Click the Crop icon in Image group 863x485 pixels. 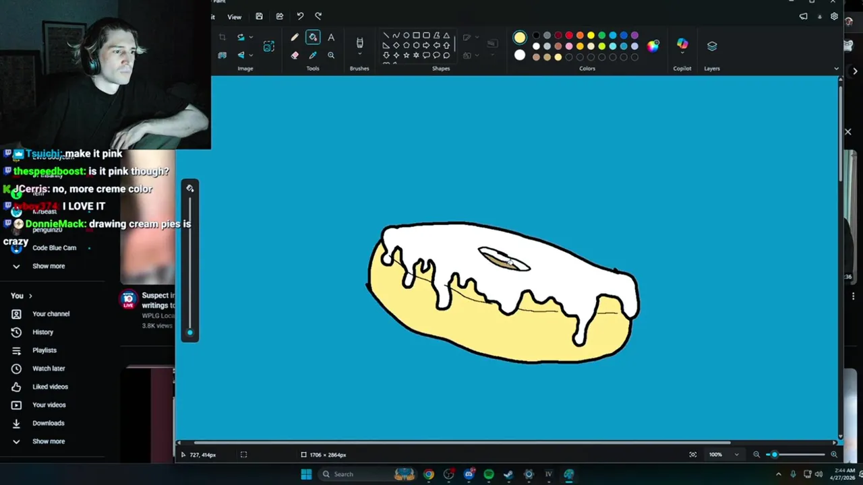pos(222,37)
